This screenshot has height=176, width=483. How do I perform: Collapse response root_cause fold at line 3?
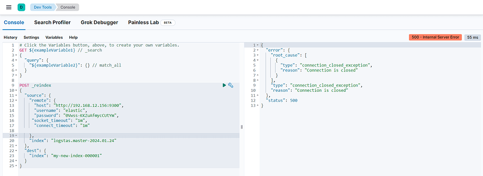[258, 55]
